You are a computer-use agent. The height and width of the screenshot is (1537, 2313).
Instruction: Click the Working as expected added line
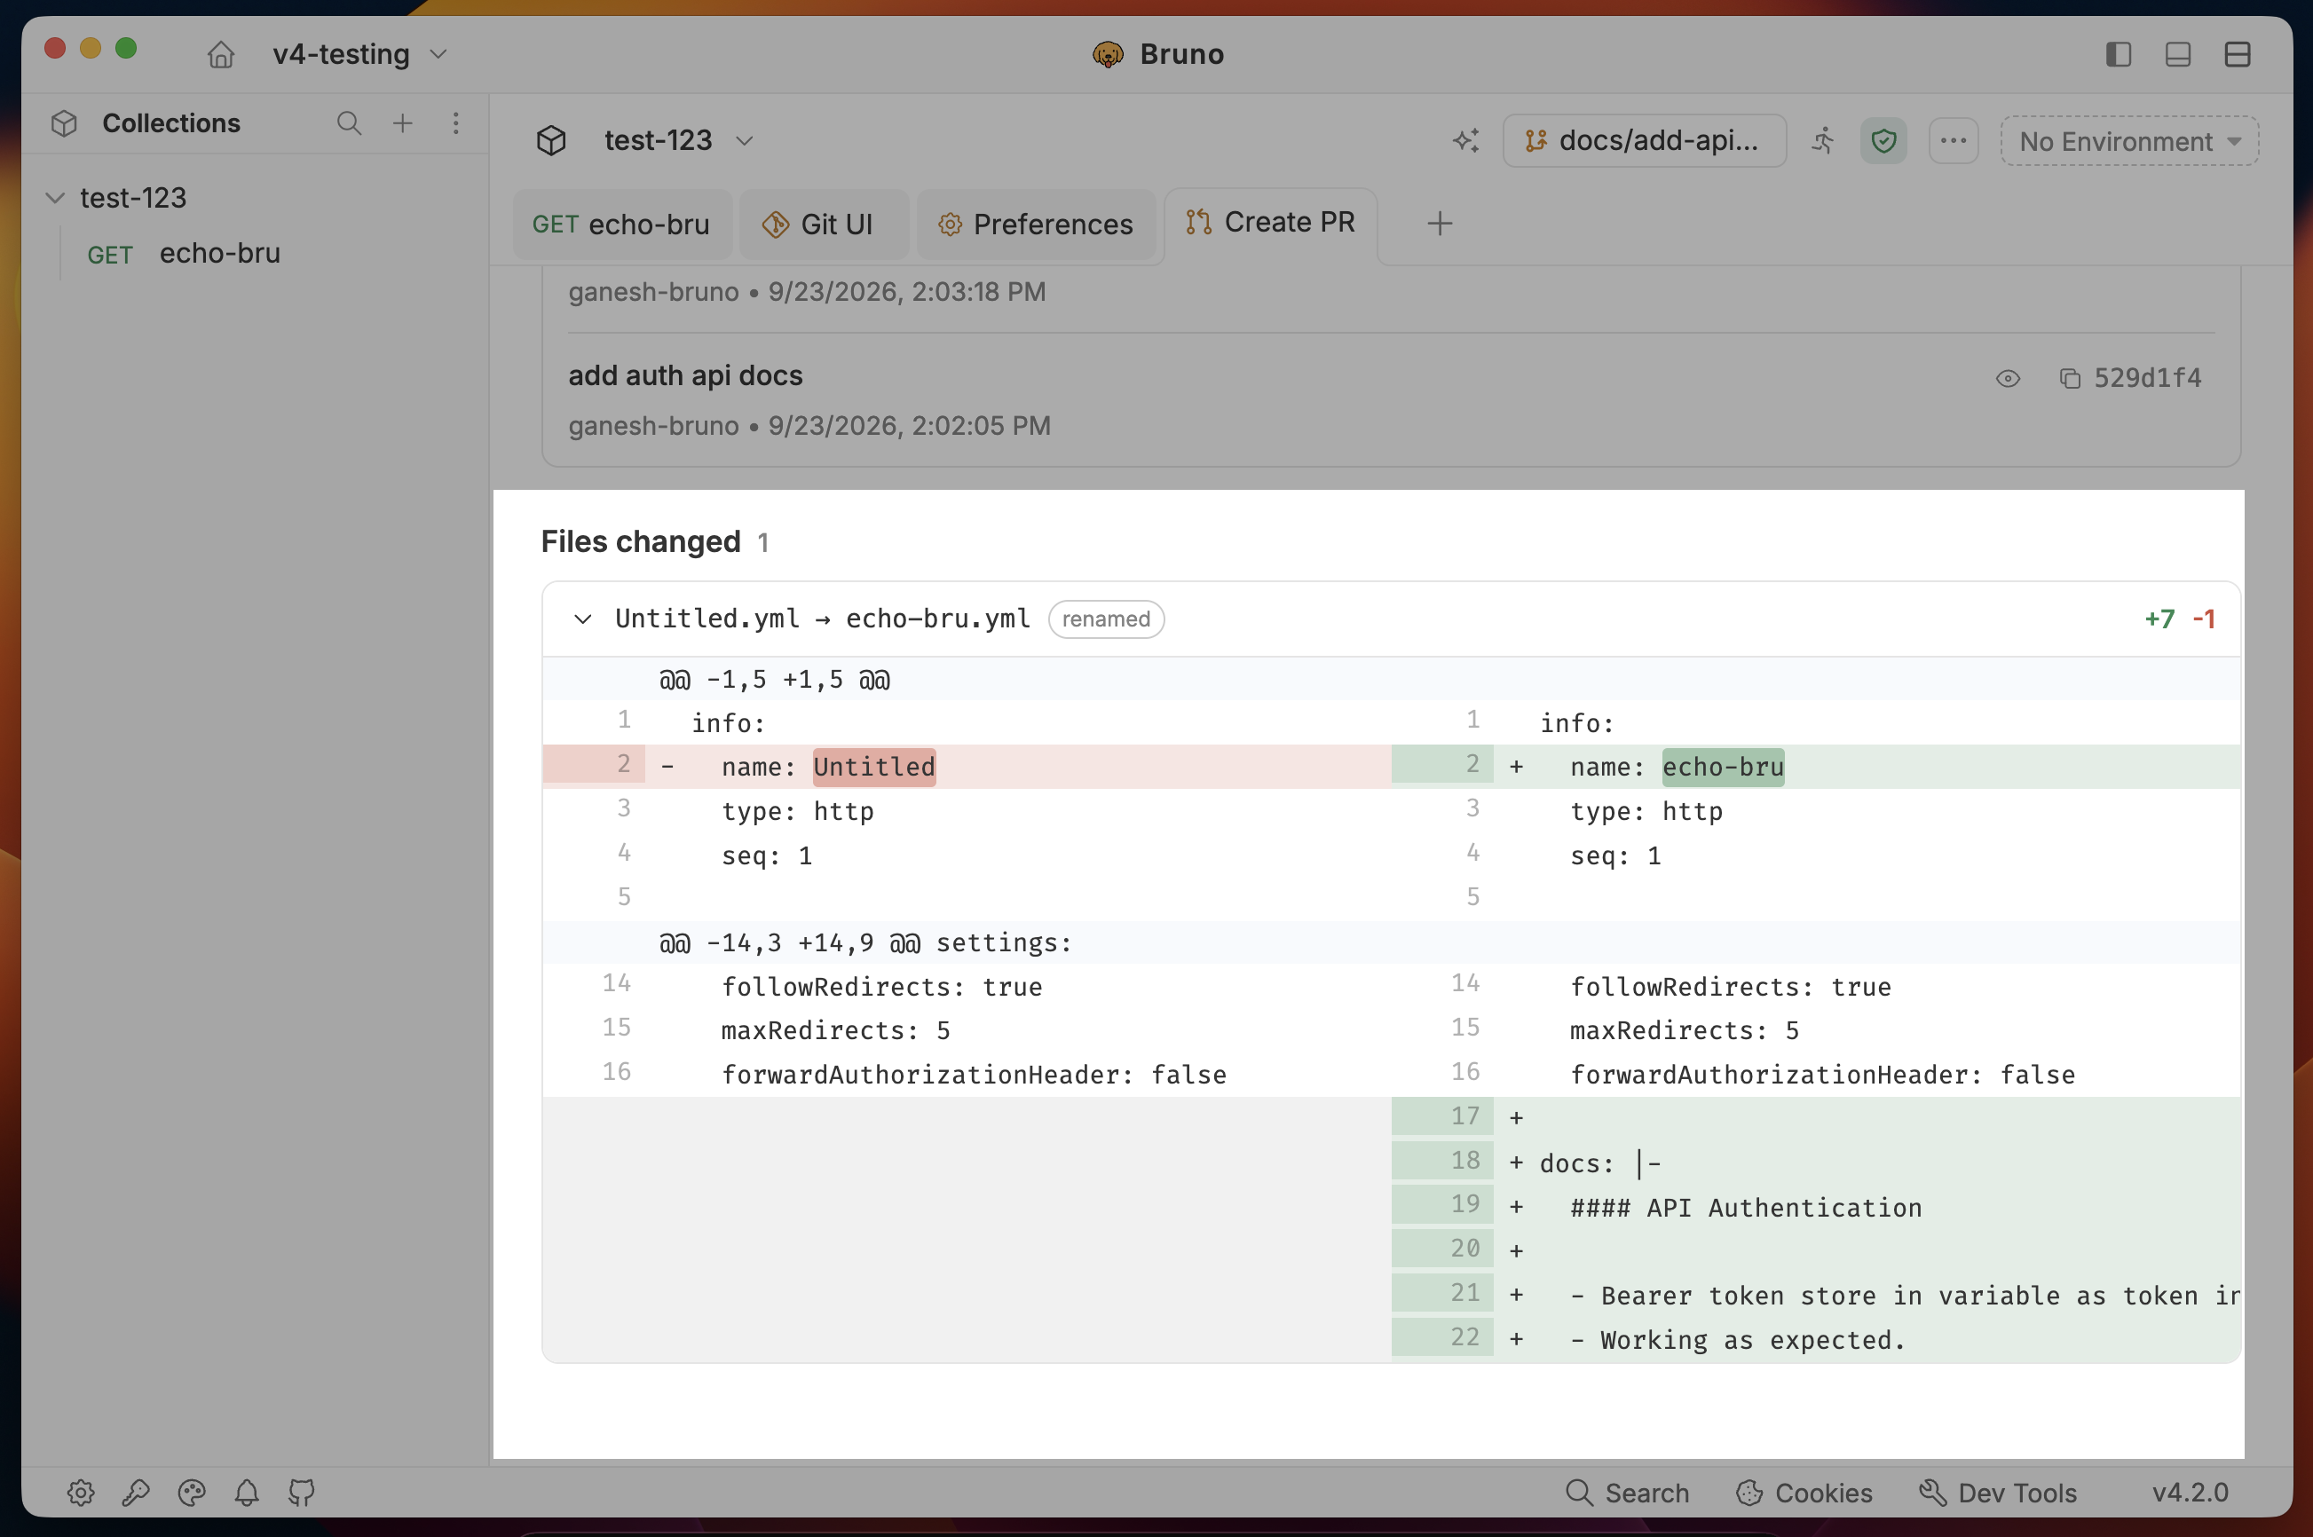1816,1339
